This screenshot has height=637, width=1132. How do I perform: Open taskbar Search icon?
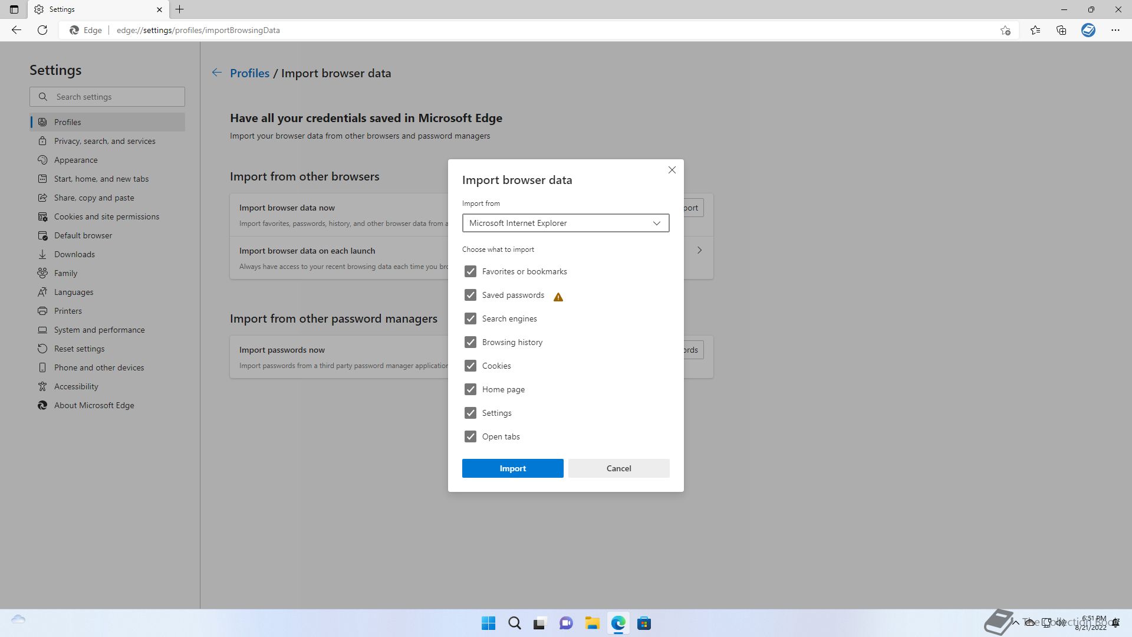[515, 623]
